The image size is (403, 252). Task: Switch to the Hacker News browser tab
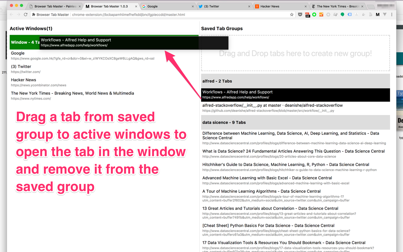click(x=280, y=6)
